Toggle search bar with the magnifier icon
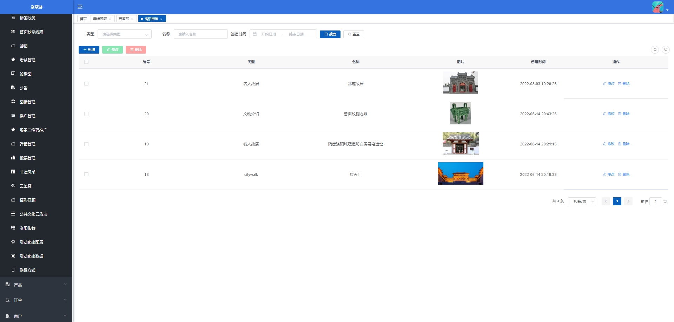The image size is (674, 322). (666, 50)
